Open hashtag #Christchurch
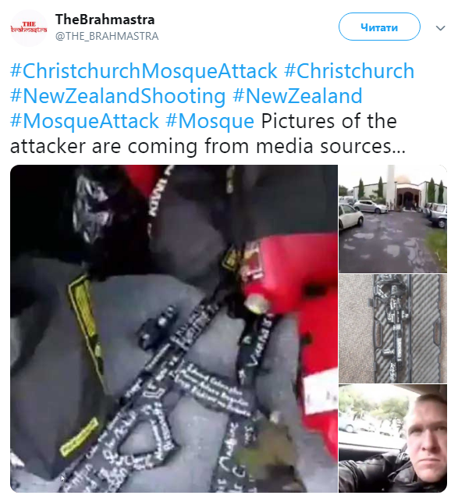458x499 pixels. [x=350, y=70]
